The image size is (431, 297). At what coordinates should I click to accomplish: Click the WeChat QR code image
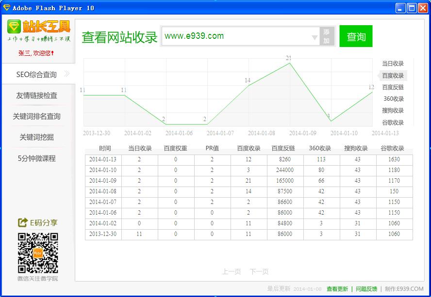(x=38, y=253)
